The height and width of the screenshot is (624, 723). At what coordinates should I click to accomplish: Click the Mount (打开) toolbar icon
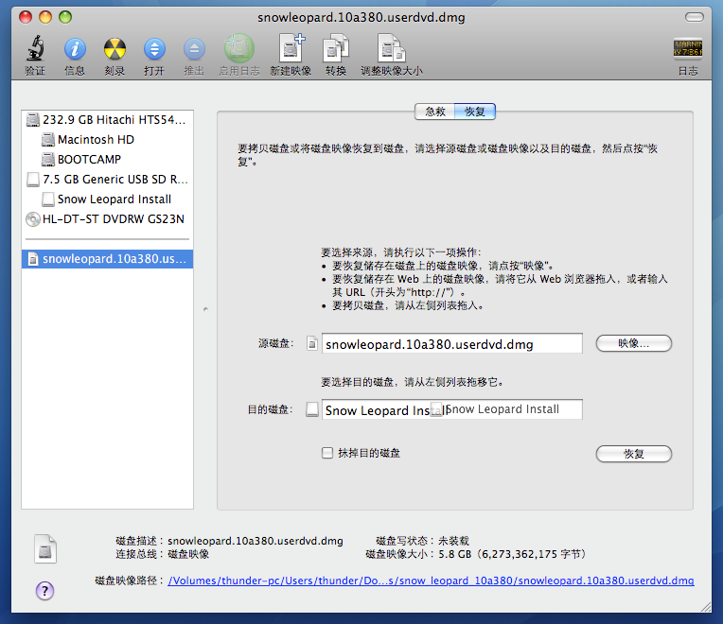[x=154, y=49]
